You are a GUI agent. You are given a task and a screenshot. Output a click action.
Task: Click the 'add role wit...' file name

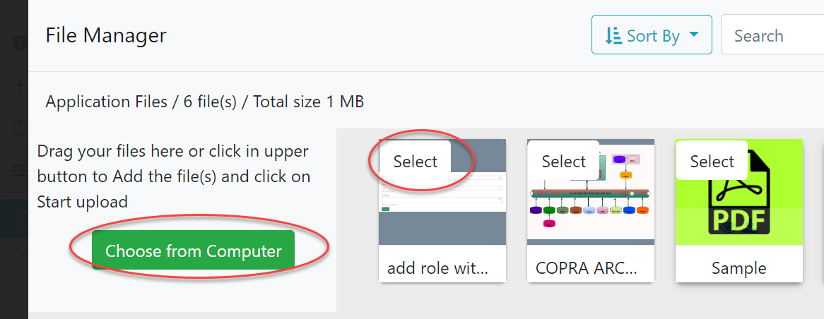point(437,268)
